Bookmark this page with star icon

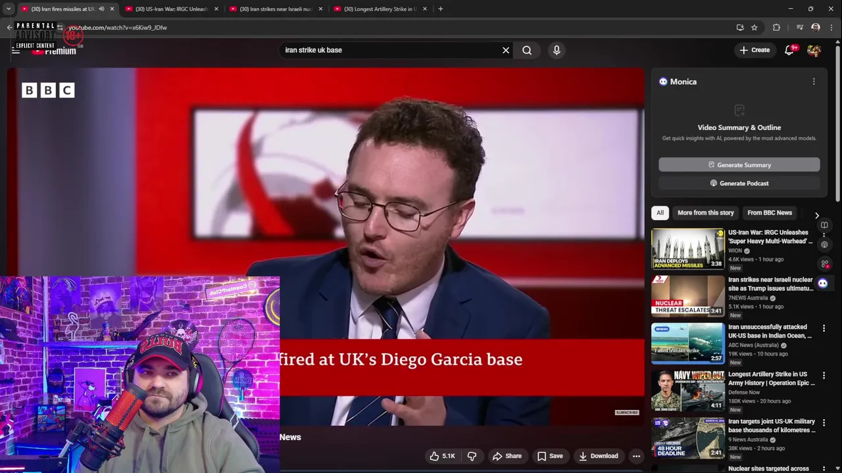(x=754, y=28)
